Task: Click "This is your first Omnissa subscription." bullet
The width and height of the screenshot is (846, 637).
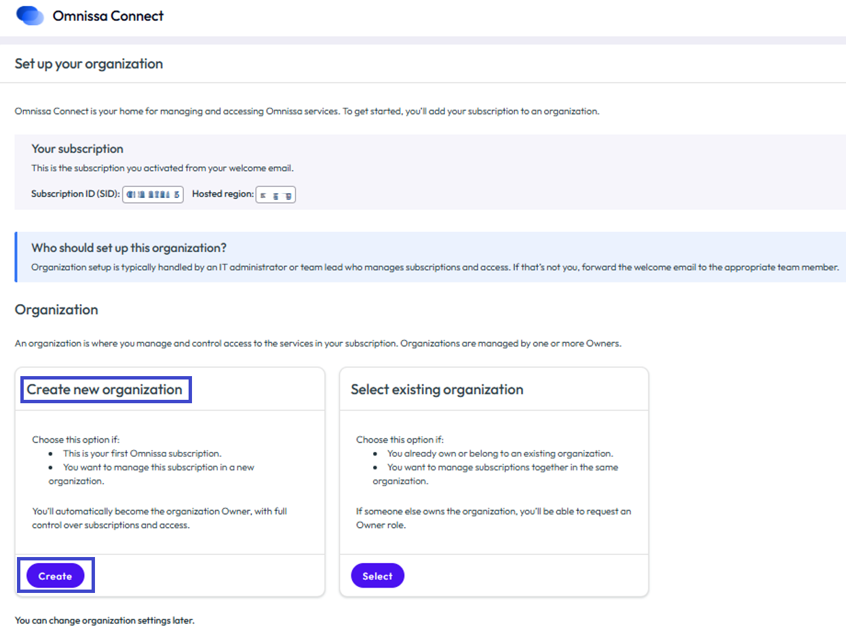Action: [x=142, y=453]
